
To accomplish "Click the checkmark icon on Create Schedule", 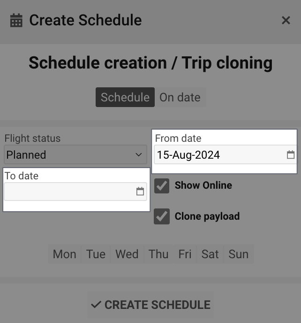I will (96, 305).
